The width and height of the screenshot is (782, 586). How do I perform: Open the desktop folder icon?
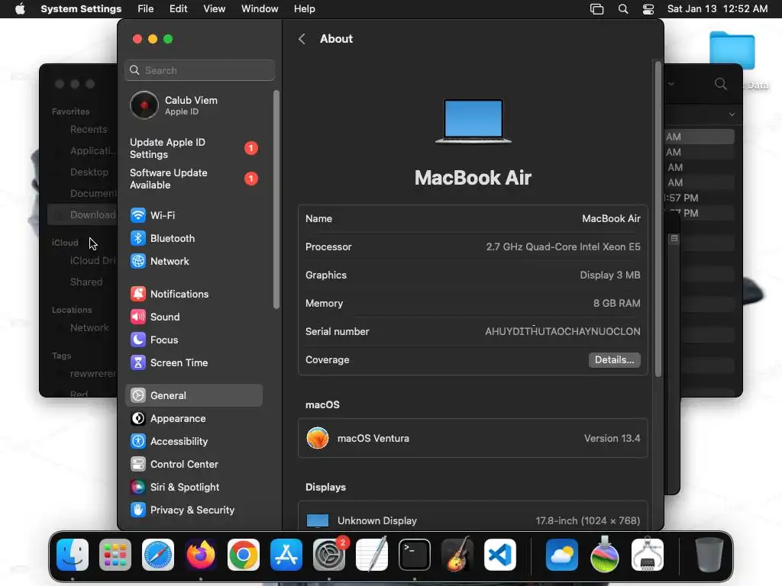tap(732, 52)
